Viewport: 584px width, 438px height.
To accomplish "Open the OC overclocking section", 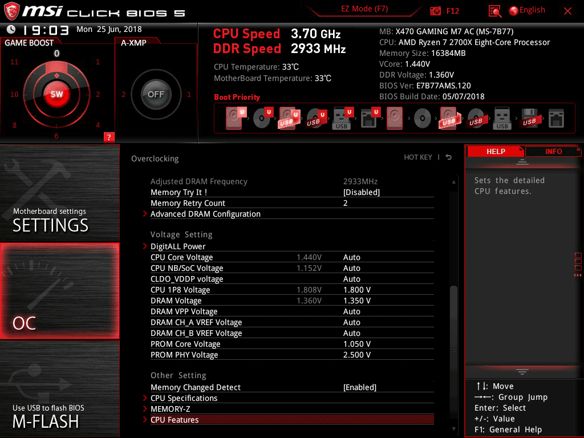I will tap(59, 291).
